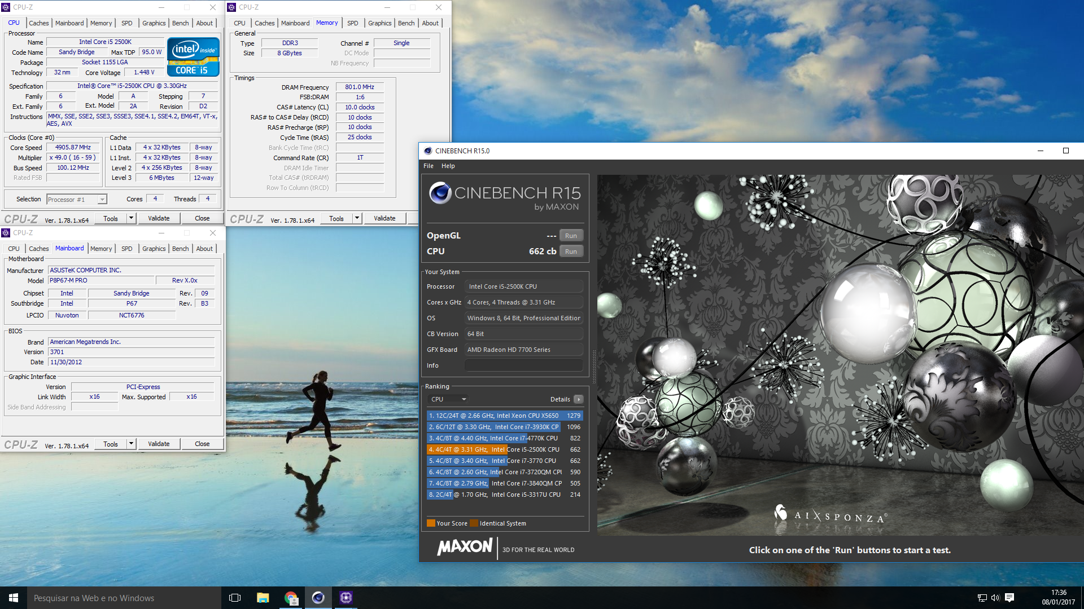Switch to Caches tab in CPU window

point(39,23)
